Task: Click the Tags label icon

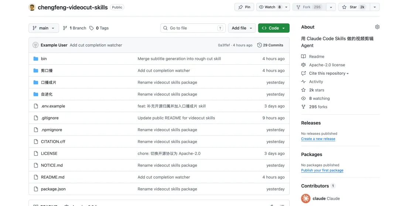Action: (92, 28)
